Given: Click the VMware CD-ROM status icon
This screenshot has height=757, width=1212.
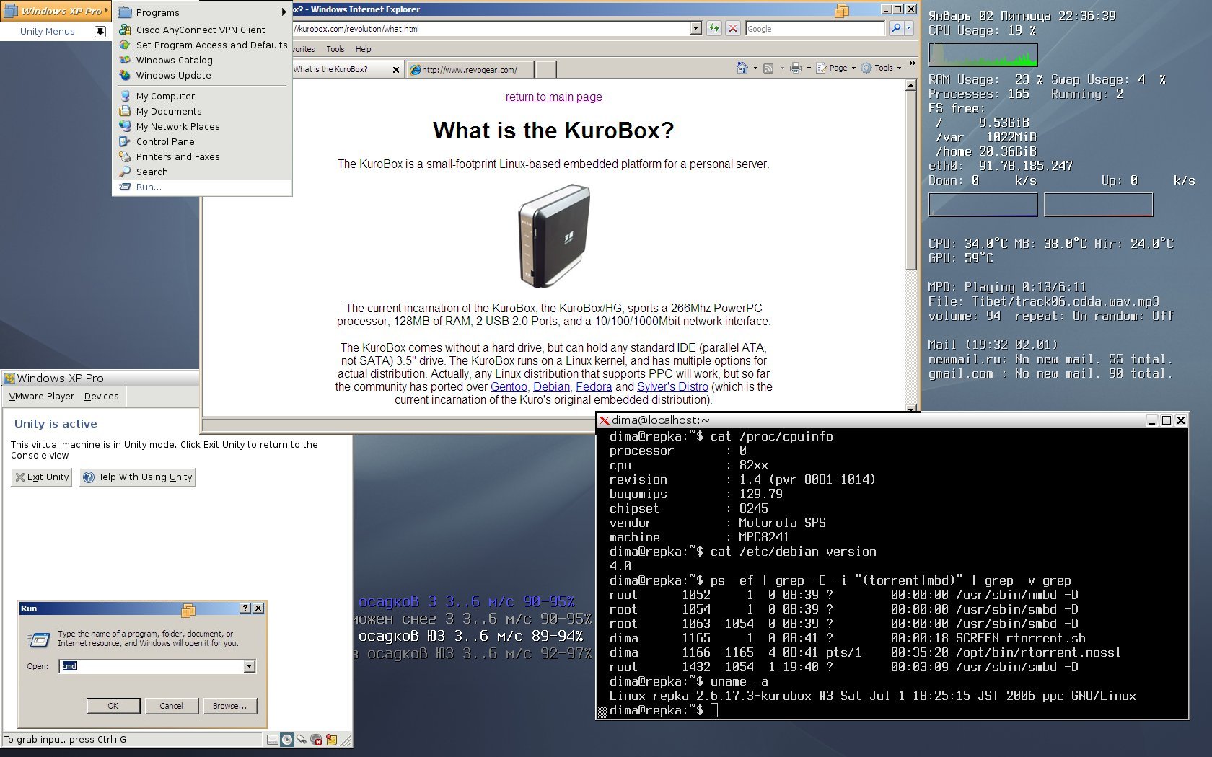Looking at the screenshot, I should point(287,739).
